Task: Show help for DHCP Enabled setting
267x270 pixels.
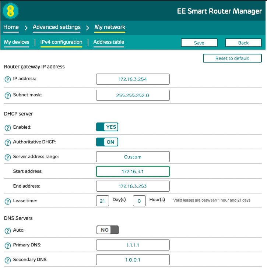Action: 7,128
